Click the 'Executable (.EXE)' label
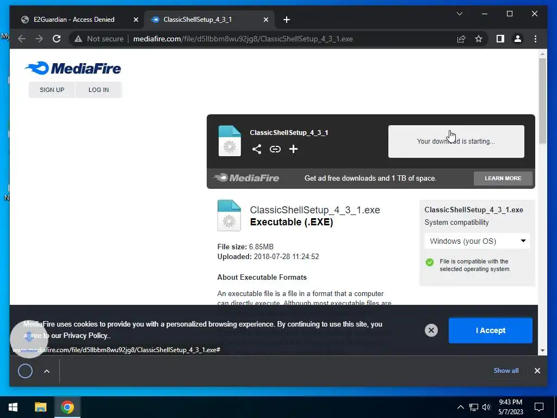This screenshot has width=557, height=418. tap(292, 222)
